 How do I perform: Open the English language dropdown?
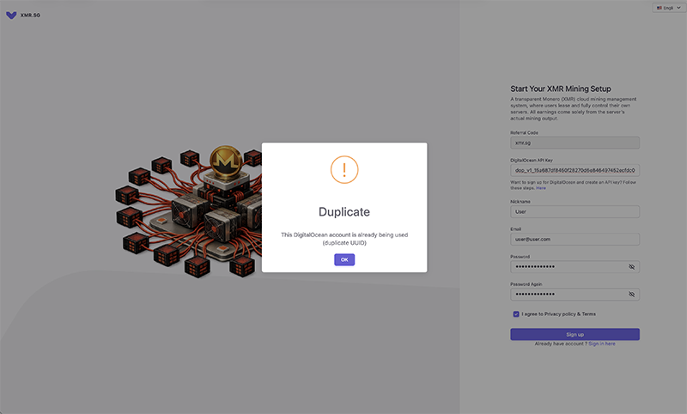668,8
